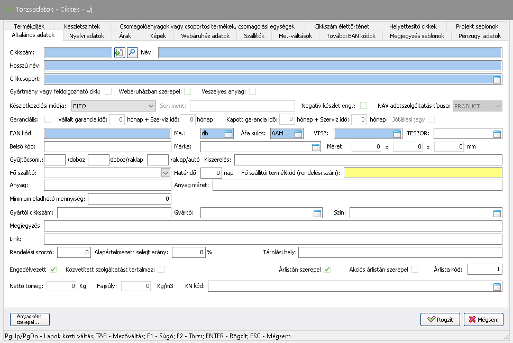Viewport: 513px width, 343px height.
Task: Open the Készletszintek tab
Action: (x=81, y=26)
